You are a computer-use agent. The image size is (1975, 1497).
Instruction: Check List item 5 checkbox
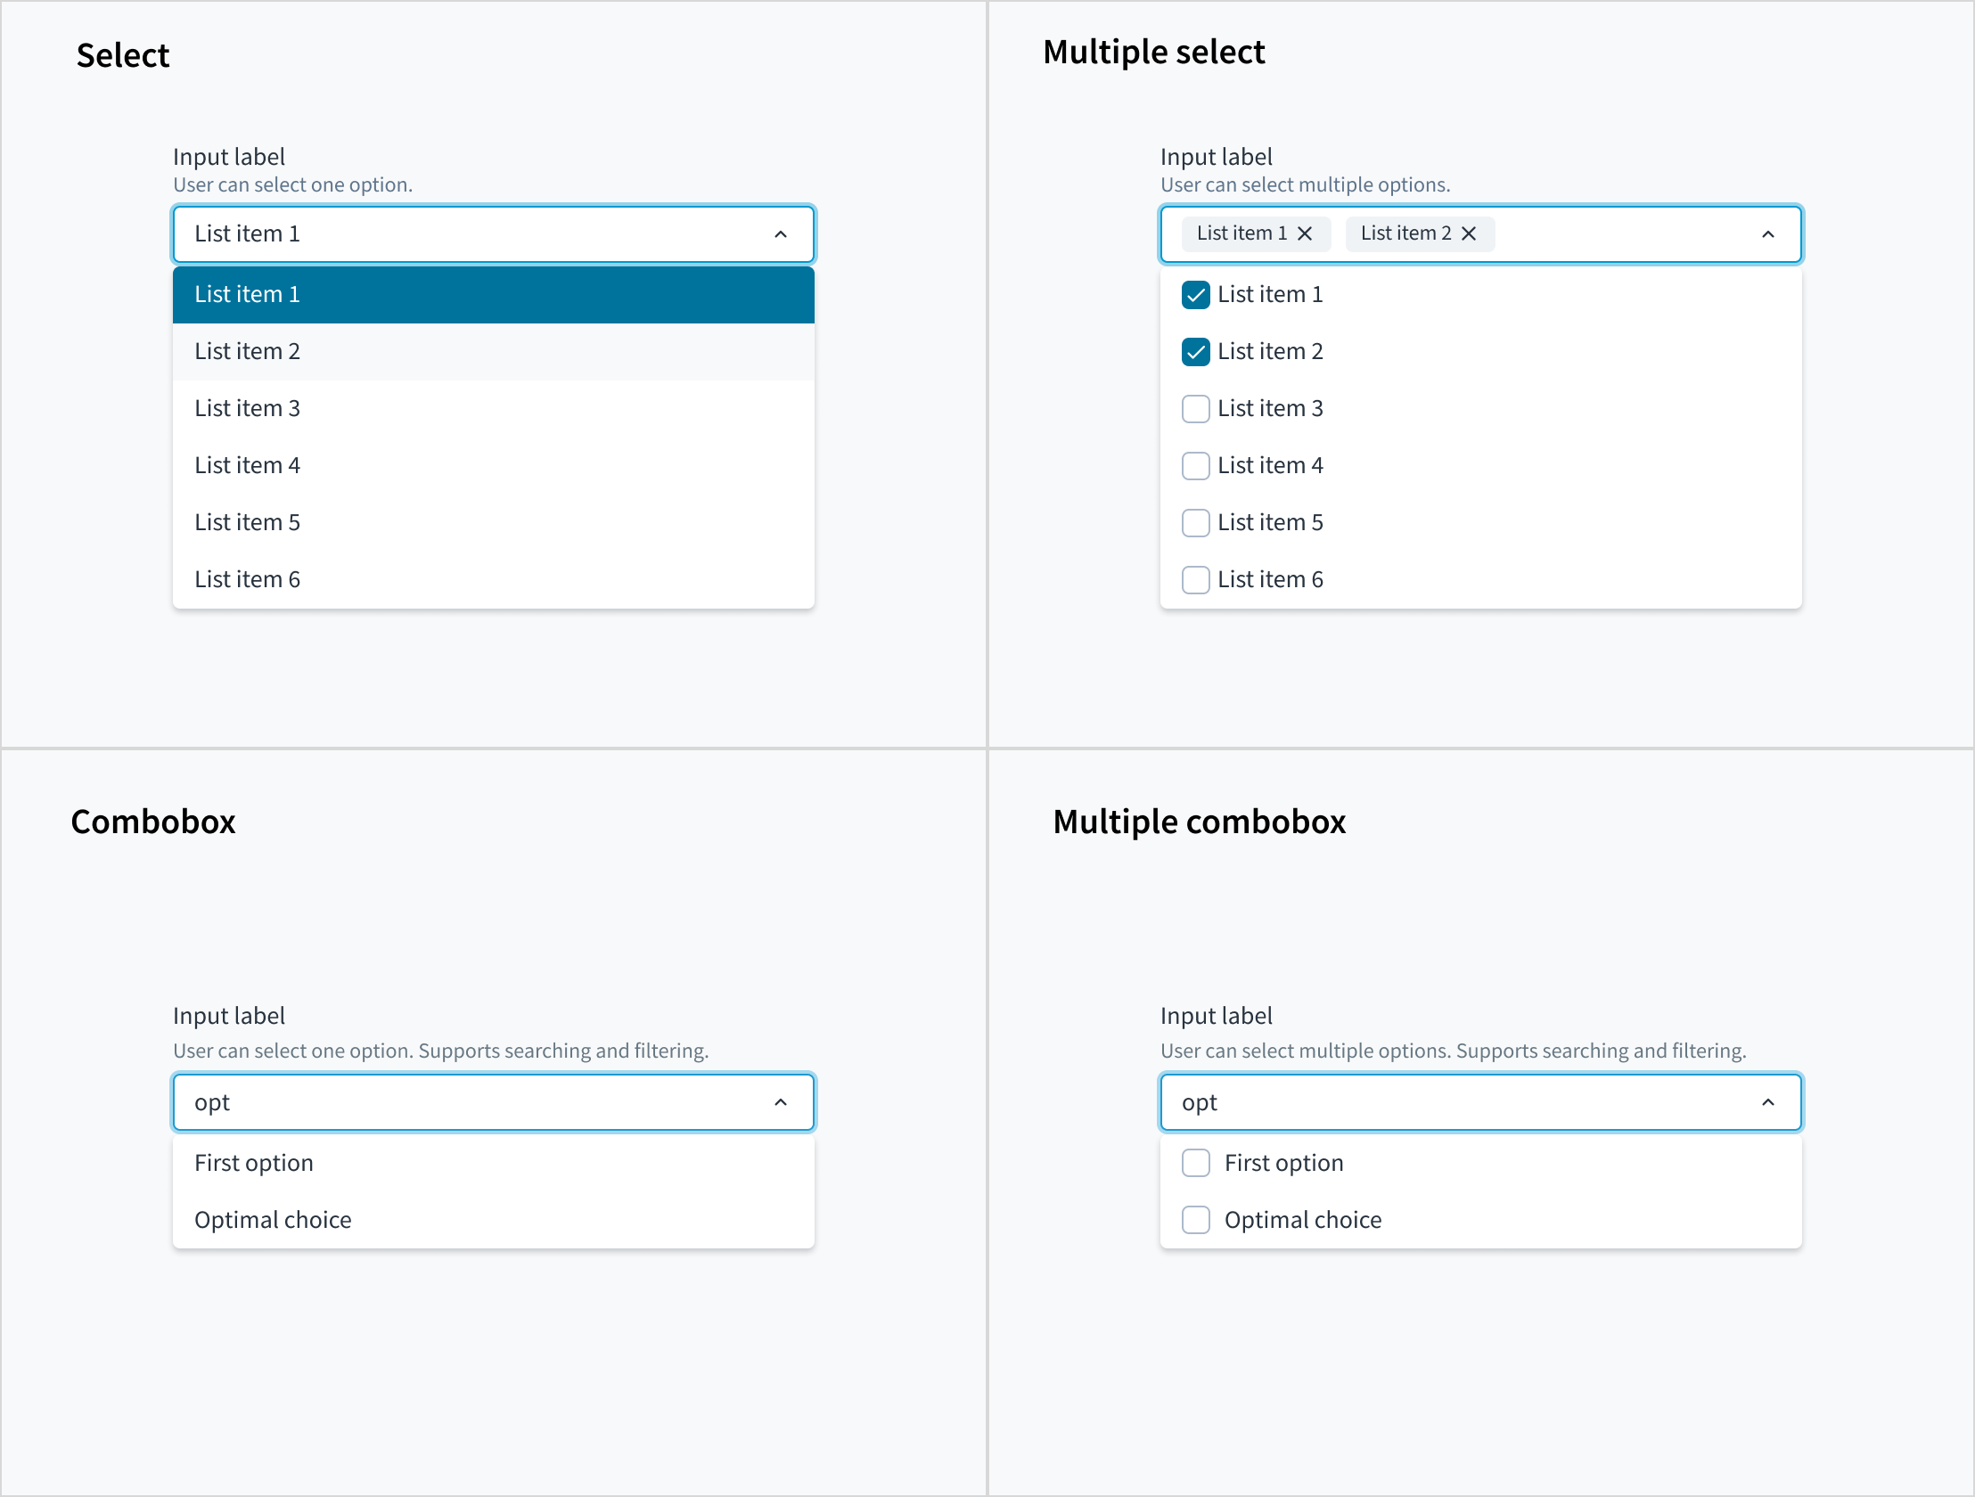tap(1195, 523)
